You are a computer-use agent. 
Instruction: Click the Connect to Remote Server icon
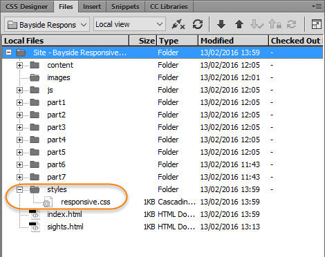[x=178, y=24]
